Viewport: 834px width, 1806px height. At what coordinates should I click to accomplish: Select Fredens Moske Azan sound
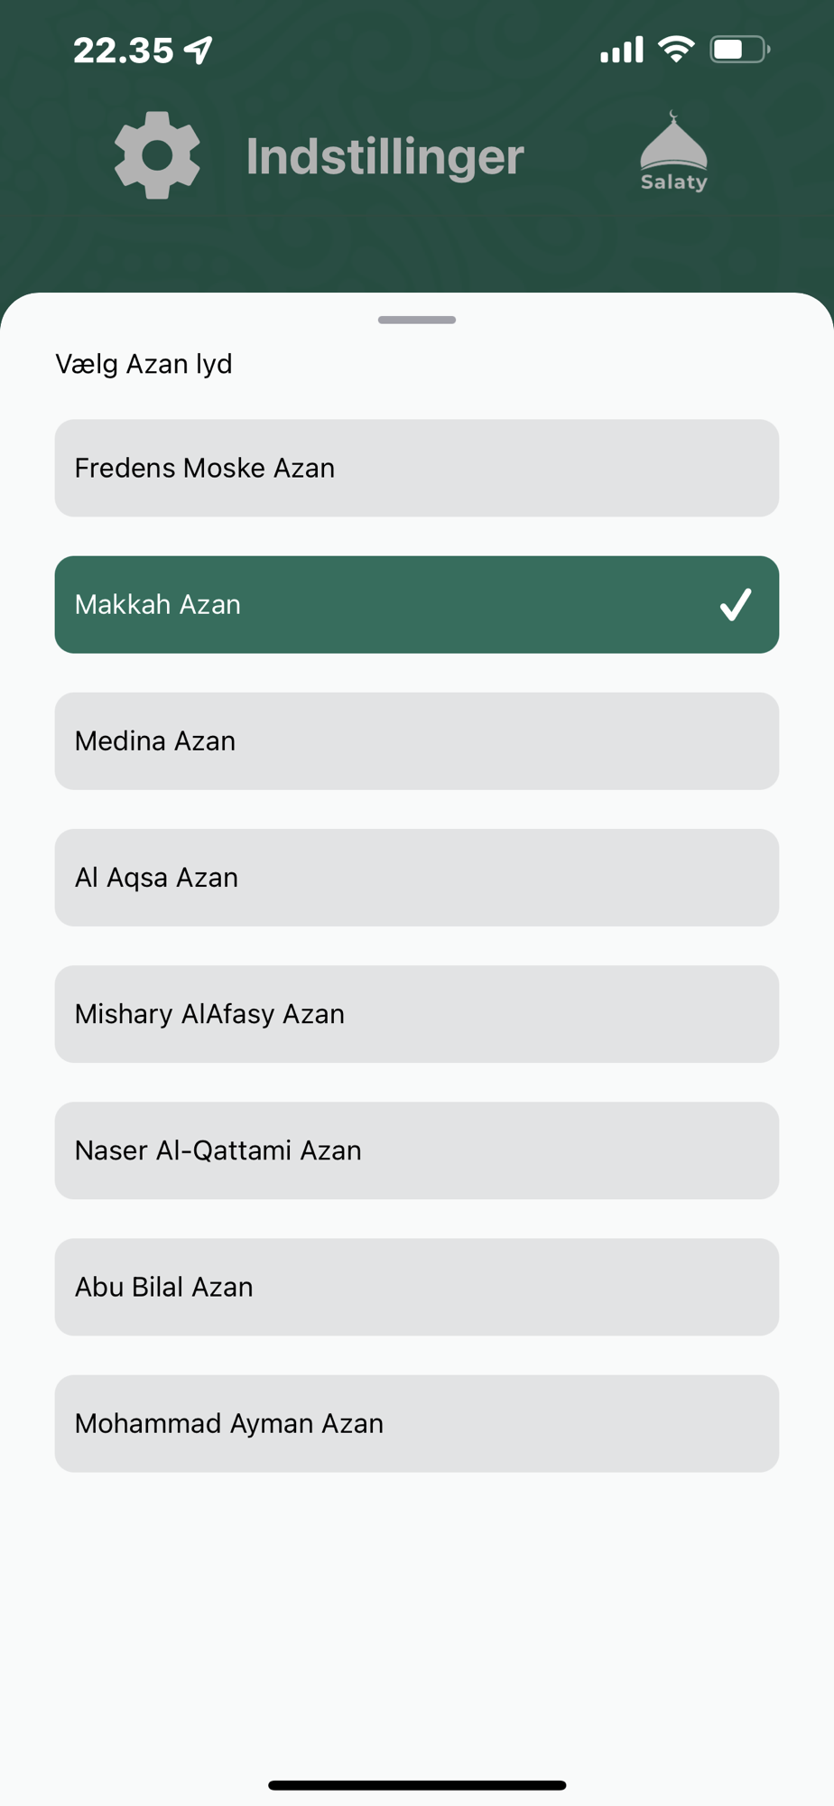(417, 468)
